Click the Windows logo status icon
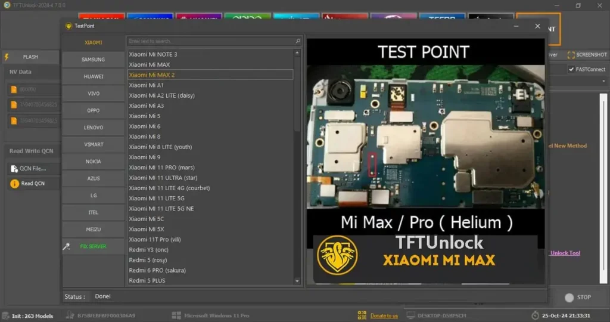The width and height of the screenshot is (610, 322). click(x=176, y=315)
